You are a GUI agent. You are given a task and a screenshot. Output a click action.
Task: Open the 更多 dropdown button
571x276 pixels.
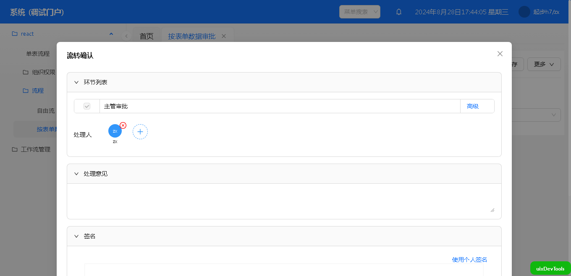pos(544,64)
